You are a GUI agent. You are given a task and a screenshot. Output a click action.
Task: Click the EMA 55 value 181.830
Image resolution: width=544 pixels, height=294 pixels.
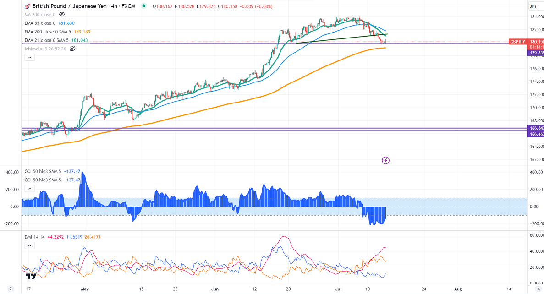coord(66,23)
